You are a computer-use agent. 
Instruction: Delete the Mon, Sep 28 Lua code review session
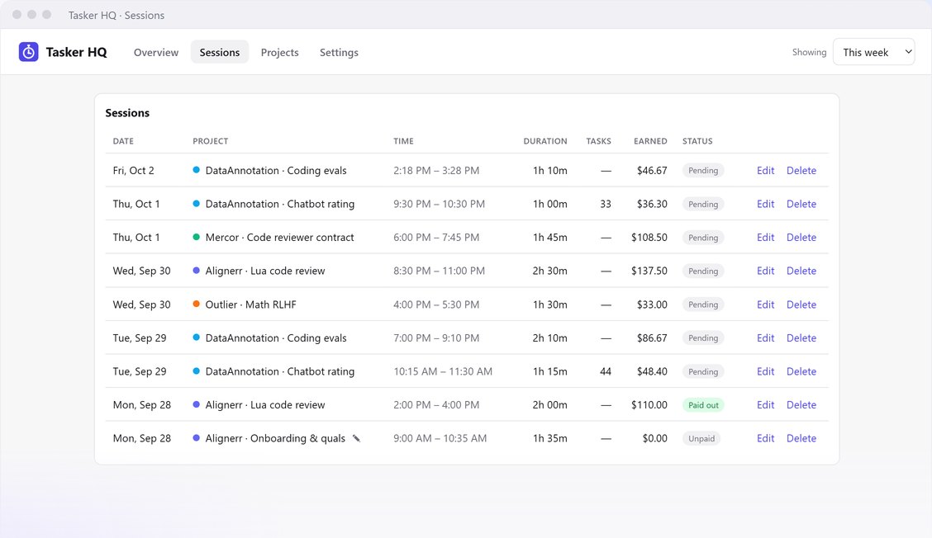[801, 405]
